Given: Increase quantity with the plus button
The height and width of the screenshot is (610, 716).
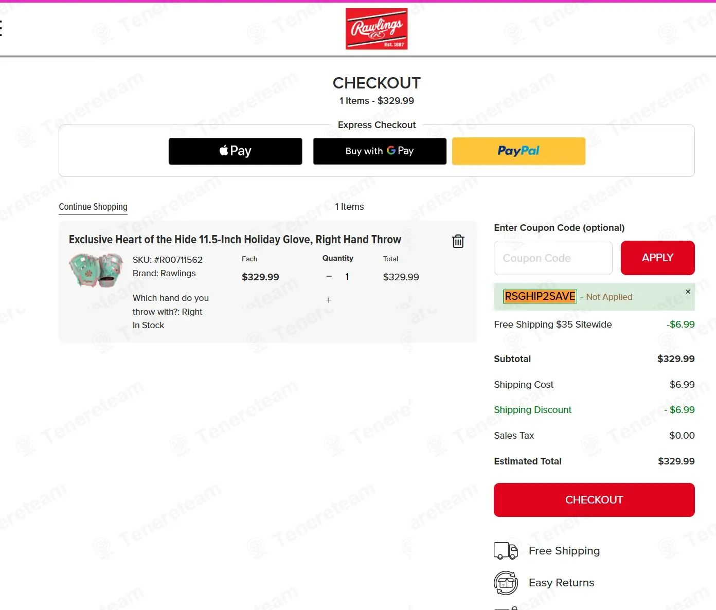Looking at the screenshot, I should [329, 300].
